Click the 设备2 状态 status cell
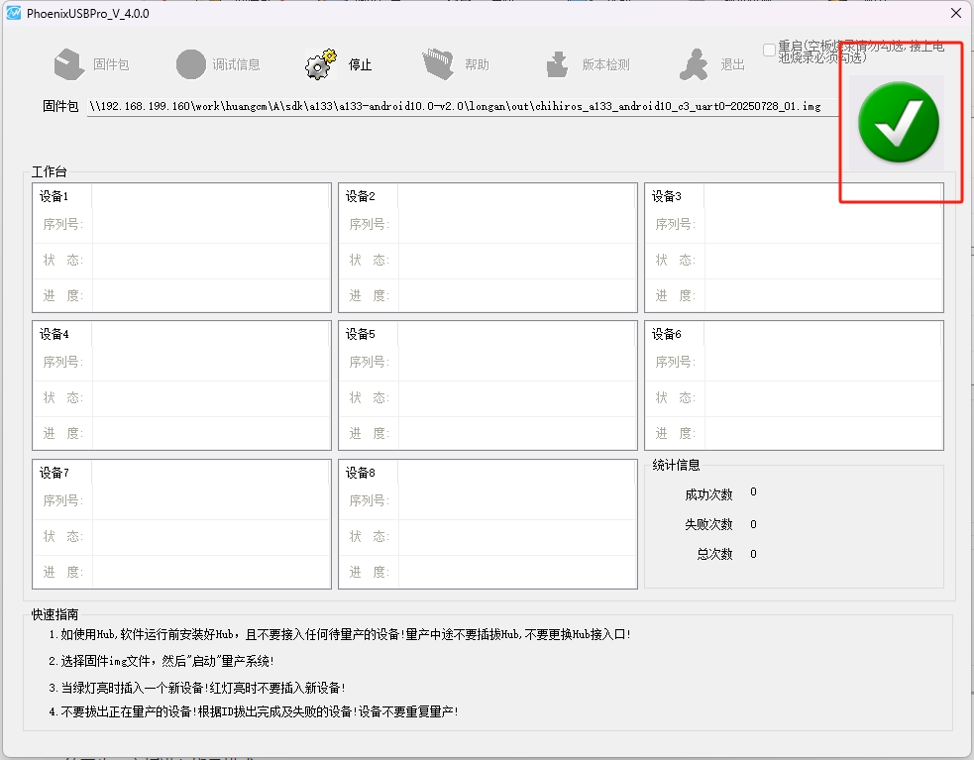Viewport: 974px width, 760px height. pyautogui.click(x=517, y=261)
